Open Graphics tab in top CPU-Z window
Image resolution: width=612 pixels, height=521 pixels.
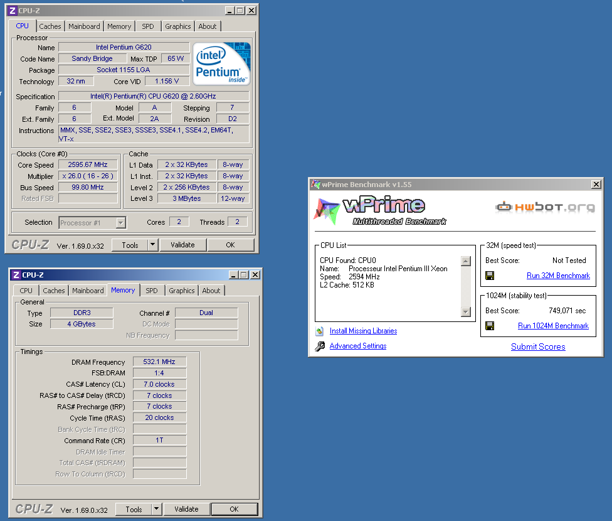[x=178, y=26]
